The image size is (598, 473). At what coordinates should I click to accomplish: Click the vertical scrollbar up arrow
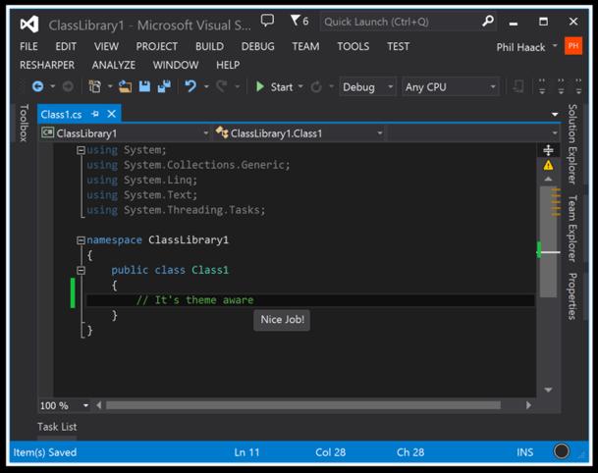(x=549, y=180)
